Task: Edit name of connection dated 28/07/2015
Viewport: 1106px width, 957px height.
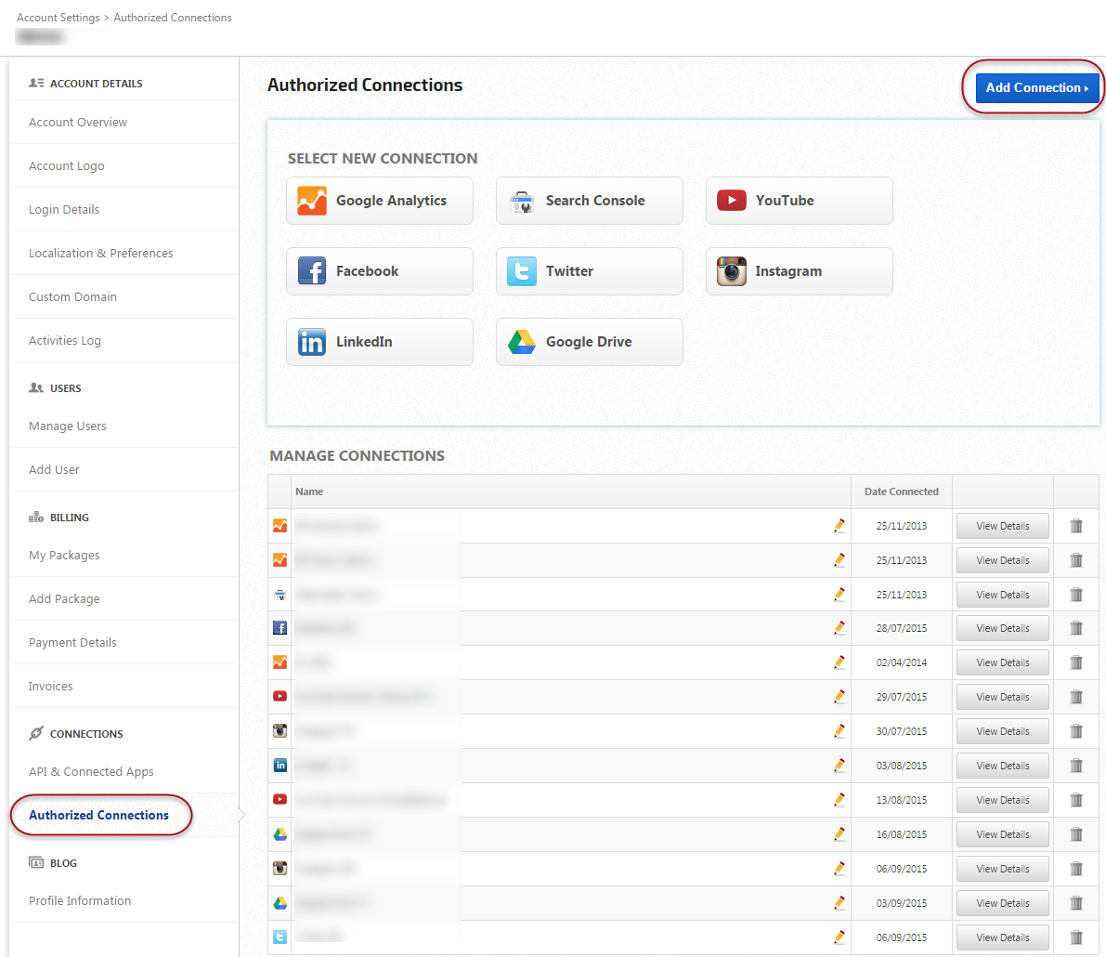Action: point(839,628)
